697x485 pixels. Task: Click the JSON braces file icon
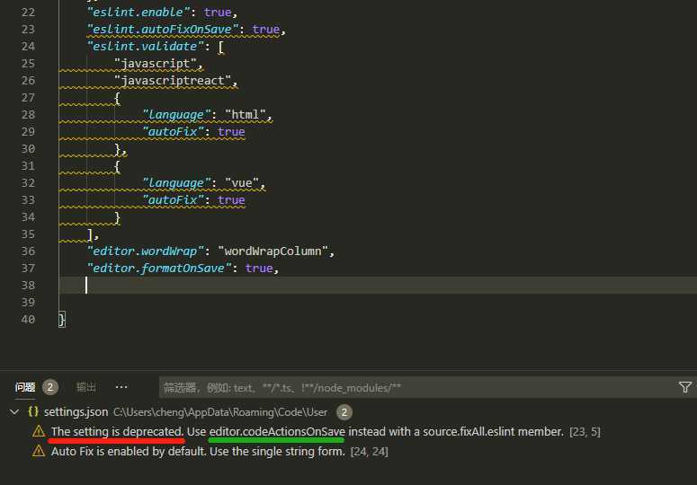tap(33, 411)
